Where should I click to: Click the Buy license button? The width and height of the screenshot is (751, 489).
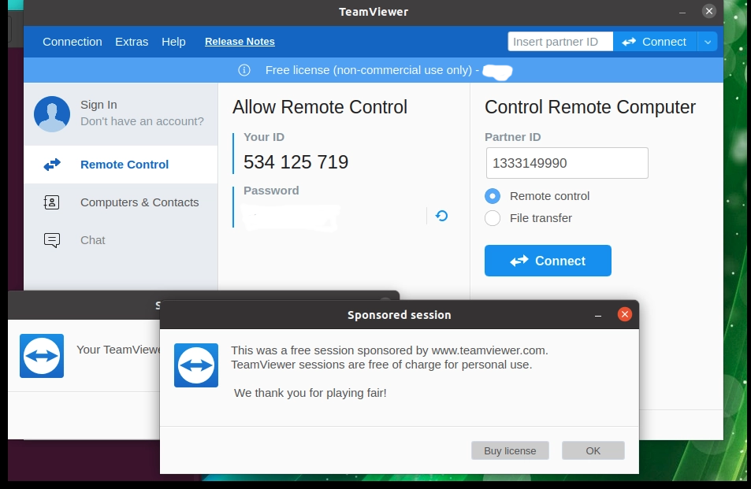(x=510, y=450)
